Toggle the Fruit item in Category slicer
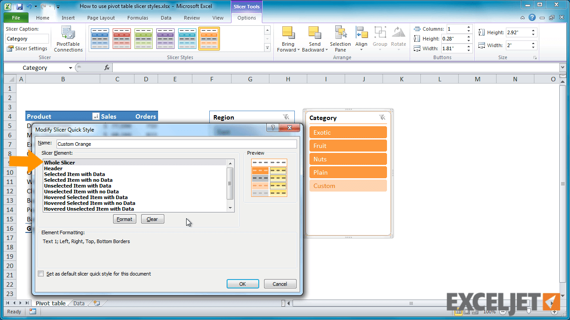The image size is (570, 320). 348,145
